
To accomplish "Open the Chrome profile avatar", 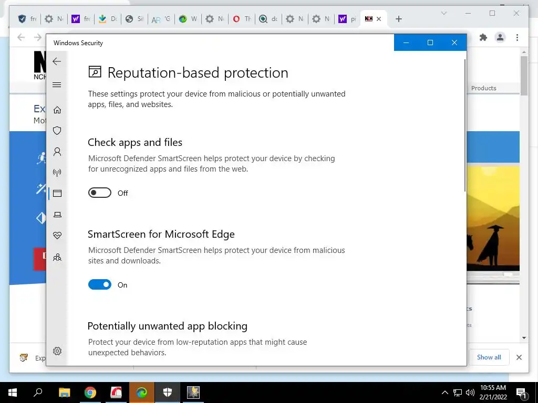I will 500,37.
